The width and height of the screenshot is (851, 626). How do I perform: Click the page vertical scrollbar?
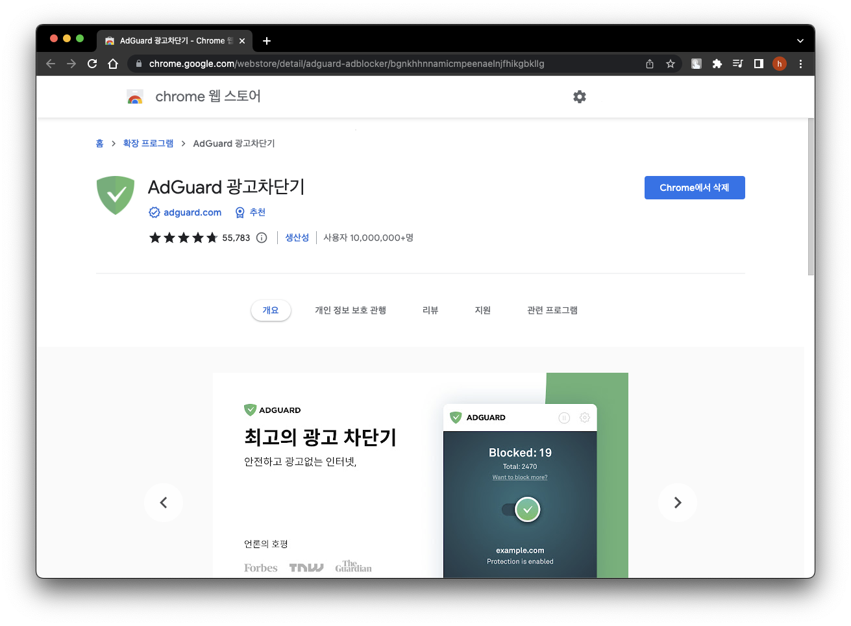click(811, 197)
